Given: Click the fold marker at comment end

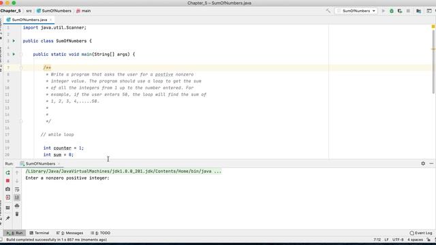Looking at the screenshot, I should (21, 121).
